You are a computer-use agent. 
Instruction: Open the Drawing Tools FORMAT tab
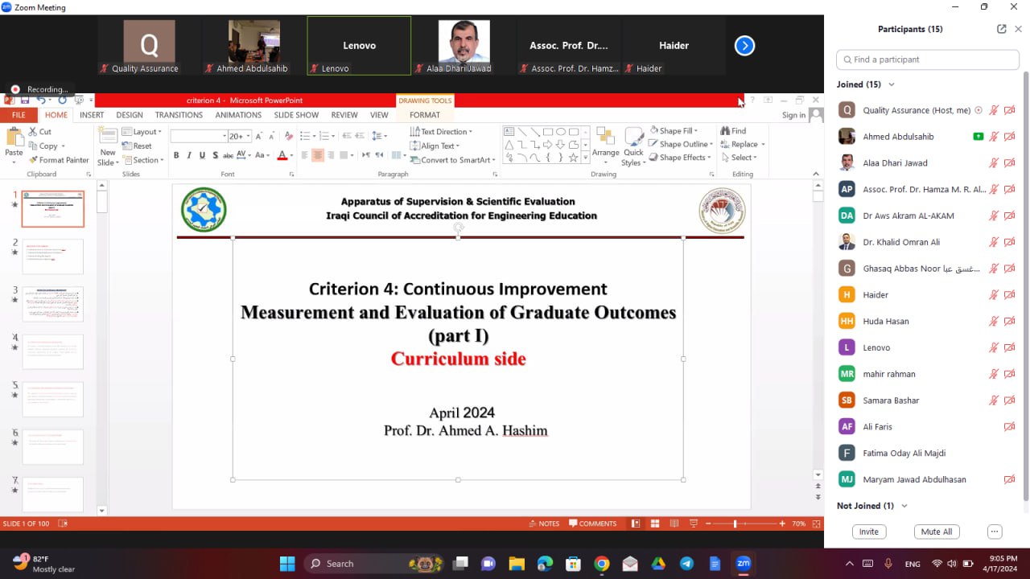[425, 115]
